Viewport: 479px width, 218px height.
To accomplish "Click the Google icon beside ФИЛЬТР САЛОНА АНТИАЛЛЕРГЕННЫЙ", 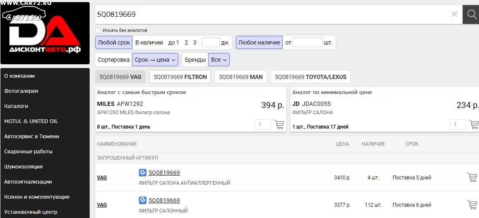I will [143, 173].
